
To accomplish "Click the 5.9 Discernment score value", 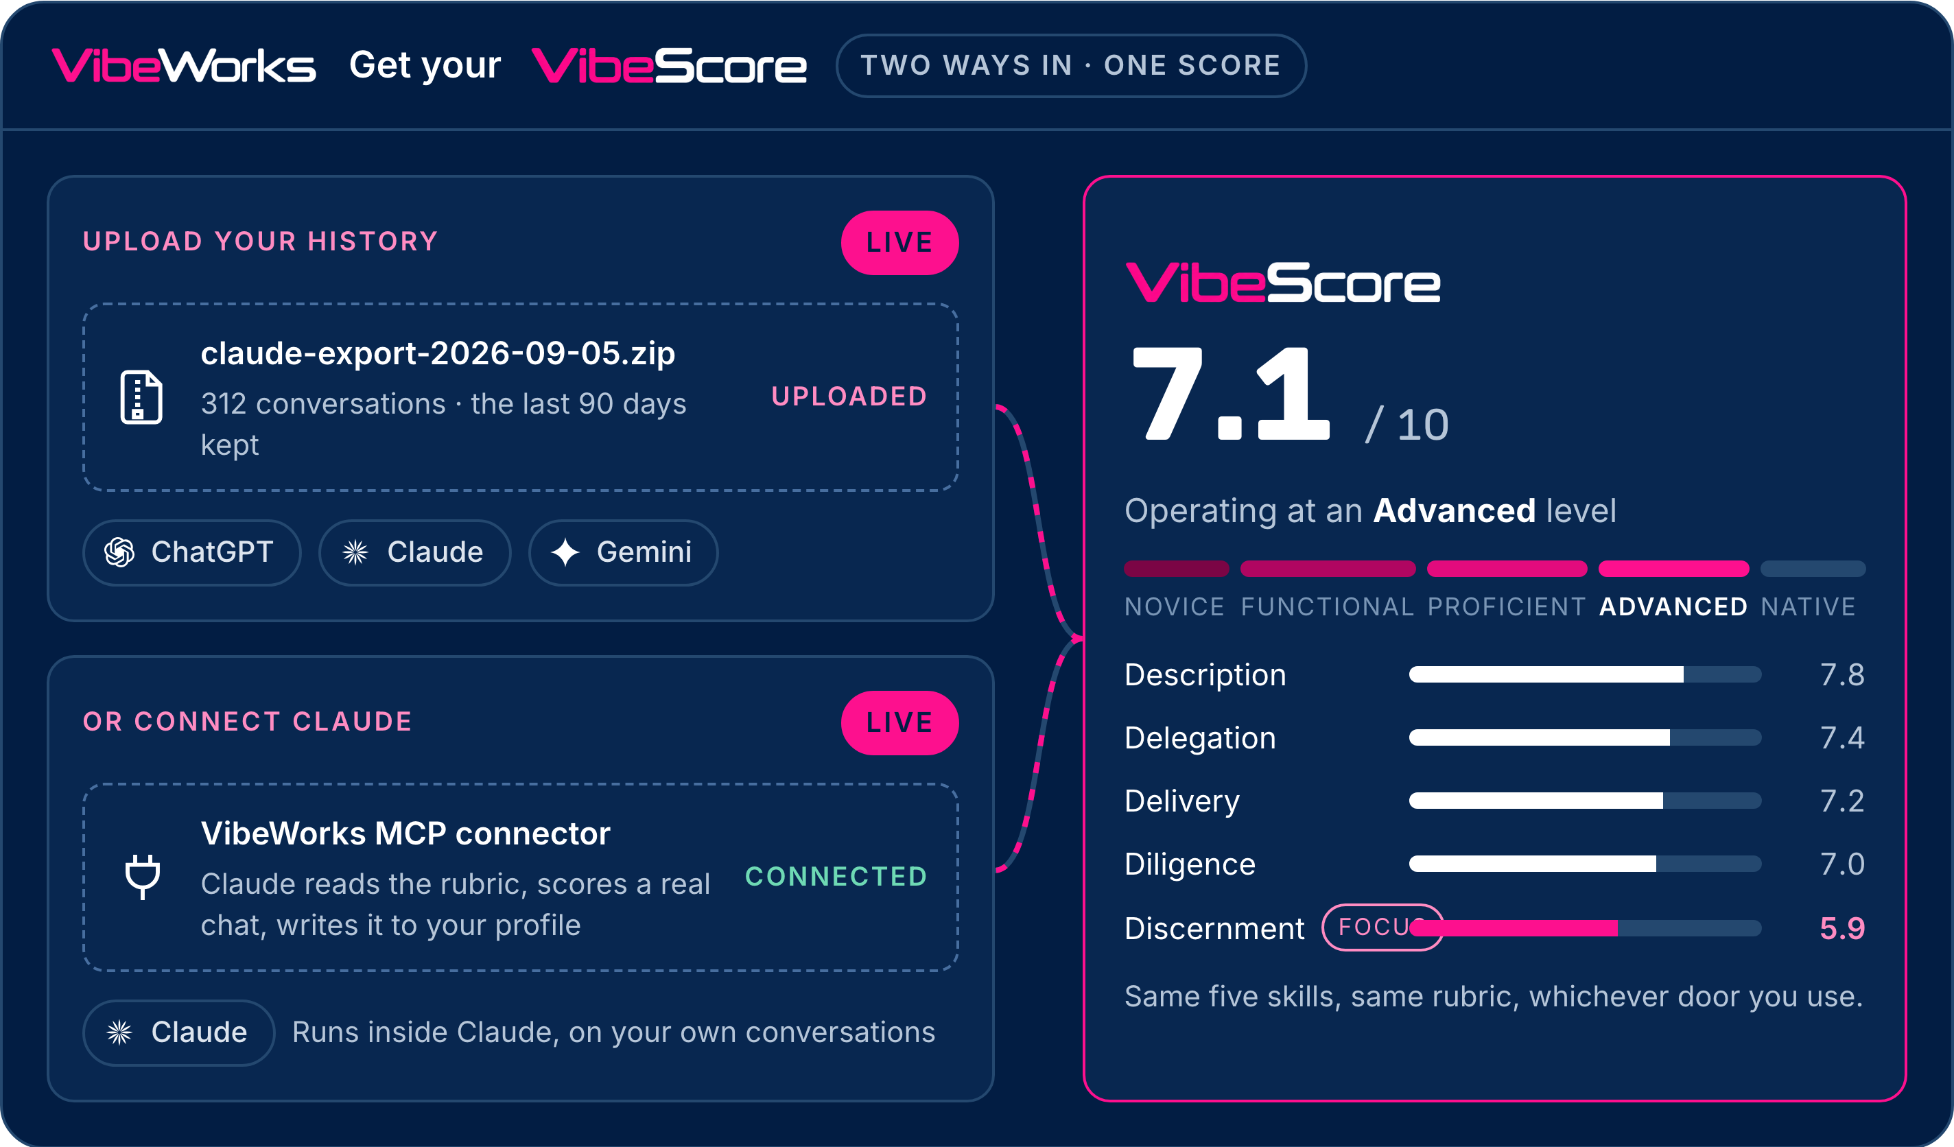I will pos(1841,928).
